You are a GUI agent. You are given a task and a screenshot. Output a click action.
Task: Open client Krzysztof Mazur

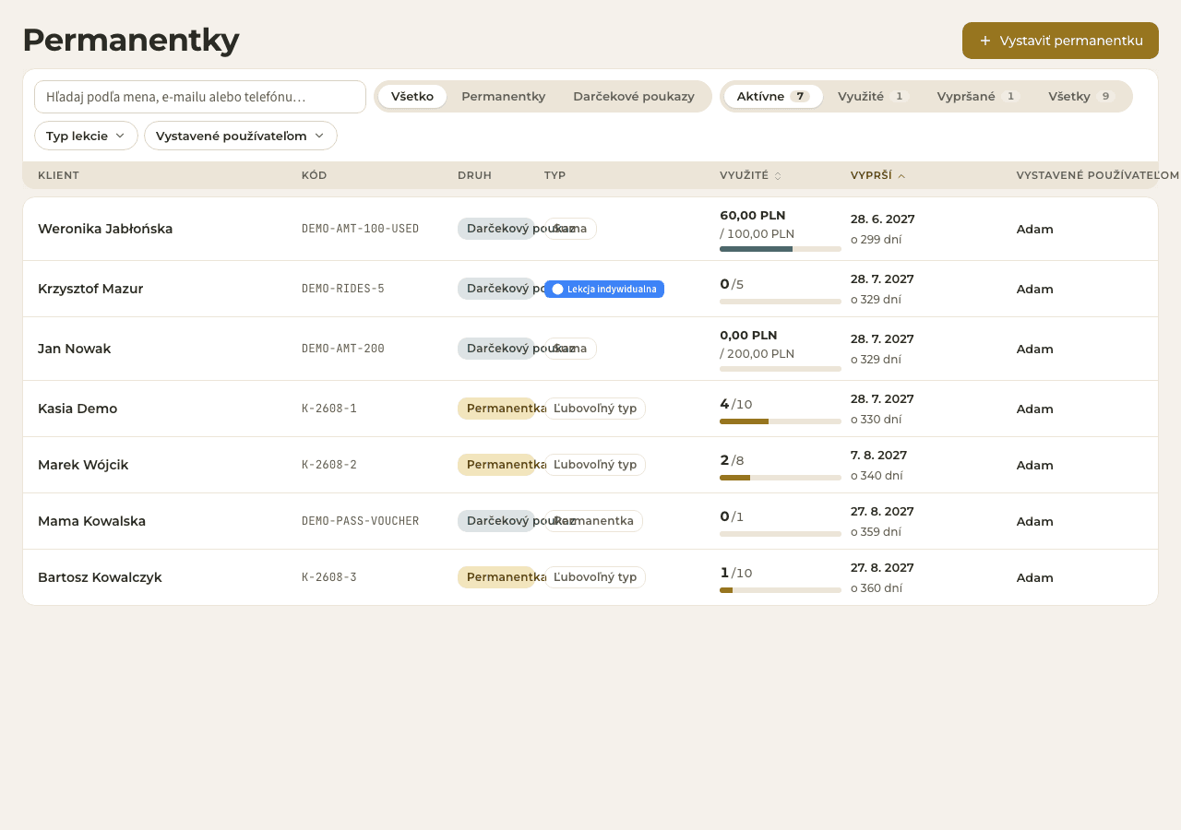tap(90, 289)
